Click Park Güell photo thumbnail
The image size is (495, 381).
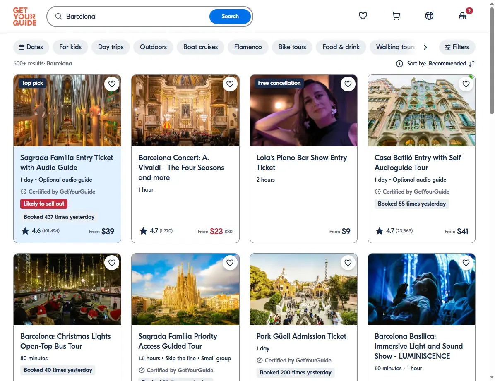point(303,289)
